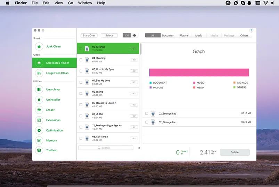Click the Start Over button
This screenshot has height=187, width=279.
coord(89,35)
